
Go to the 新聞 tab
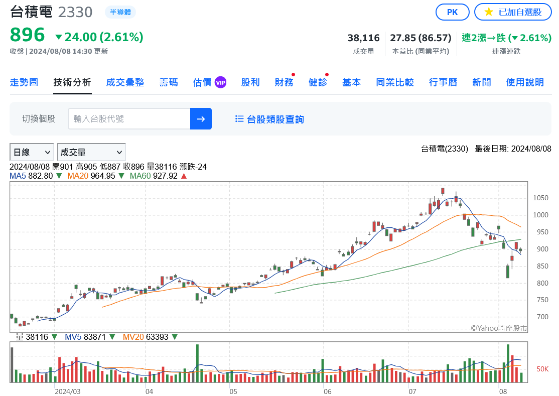click(482, 82)
